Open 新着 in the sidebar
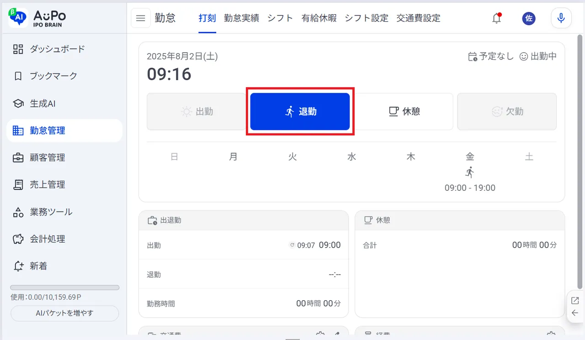This screenshot has height=340, width=585. (64, 266)
